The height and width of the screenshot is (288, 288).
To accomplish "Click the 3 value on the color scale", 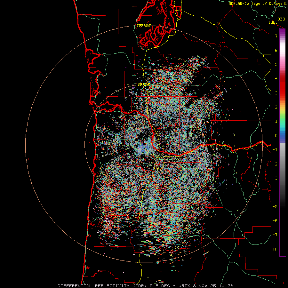I will 276,93.
